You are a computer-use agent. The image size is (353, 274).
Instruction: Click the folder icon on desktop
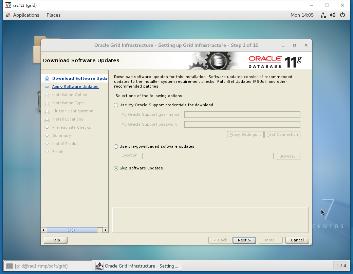click(x=37, y=49)
